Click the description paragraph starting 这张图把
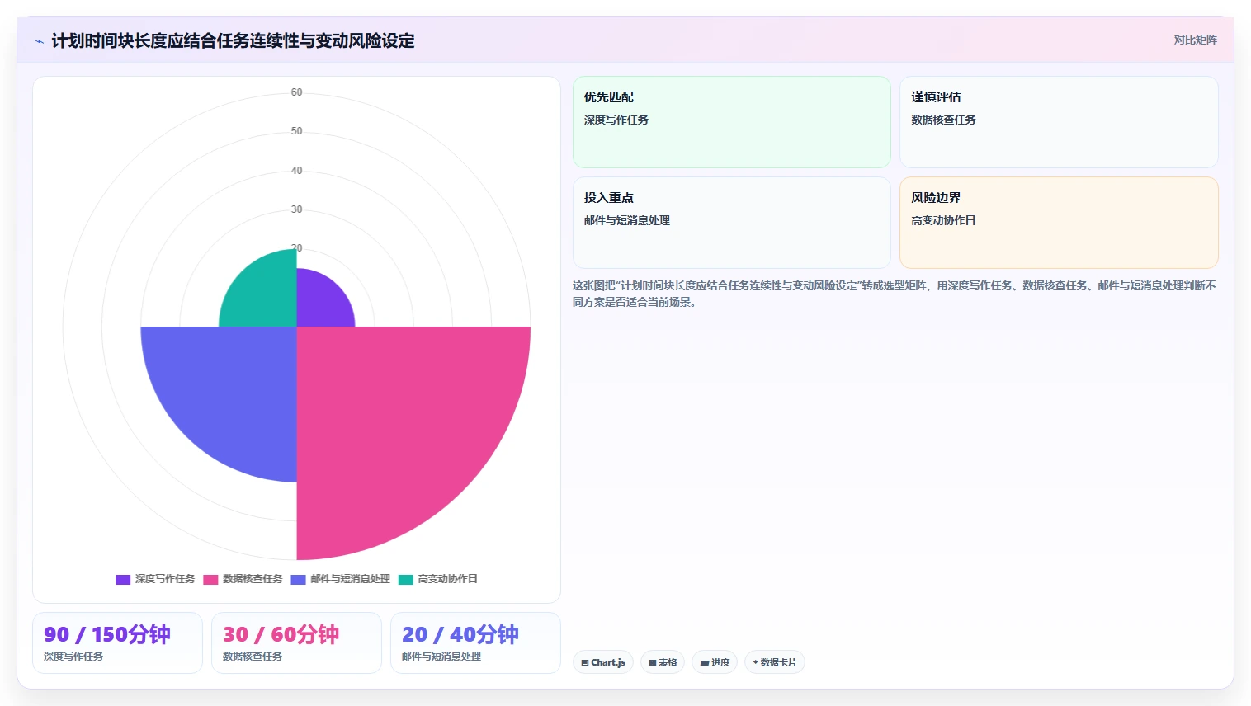 895,294
